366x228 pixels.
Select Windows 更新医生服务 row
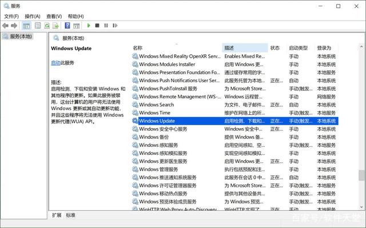235,161
